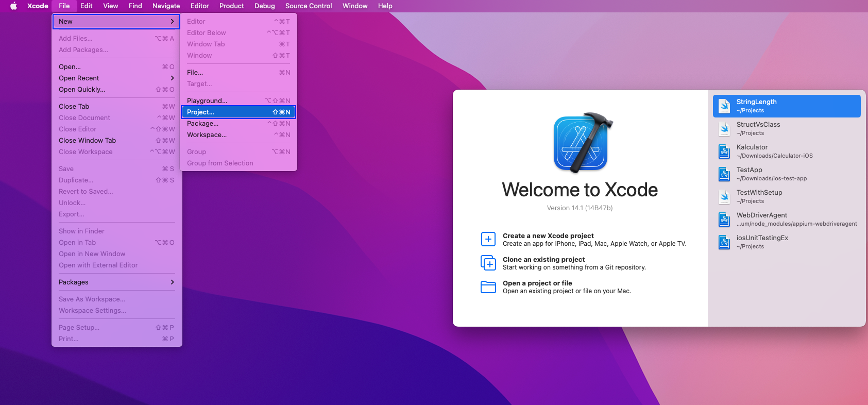Open the Window menu in menu bar

point(355,6)
